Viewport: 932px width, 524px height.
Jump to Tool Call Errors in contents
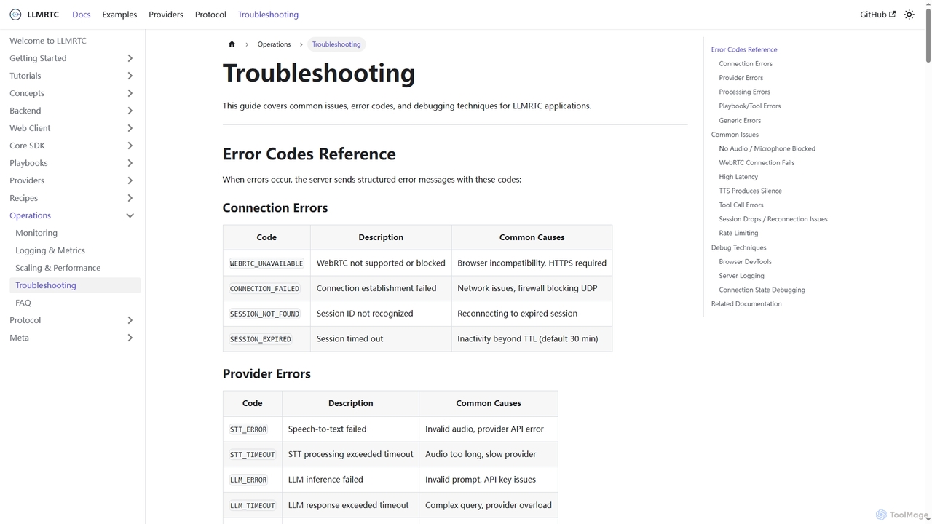pyautogui.click(x=741, y=205)
